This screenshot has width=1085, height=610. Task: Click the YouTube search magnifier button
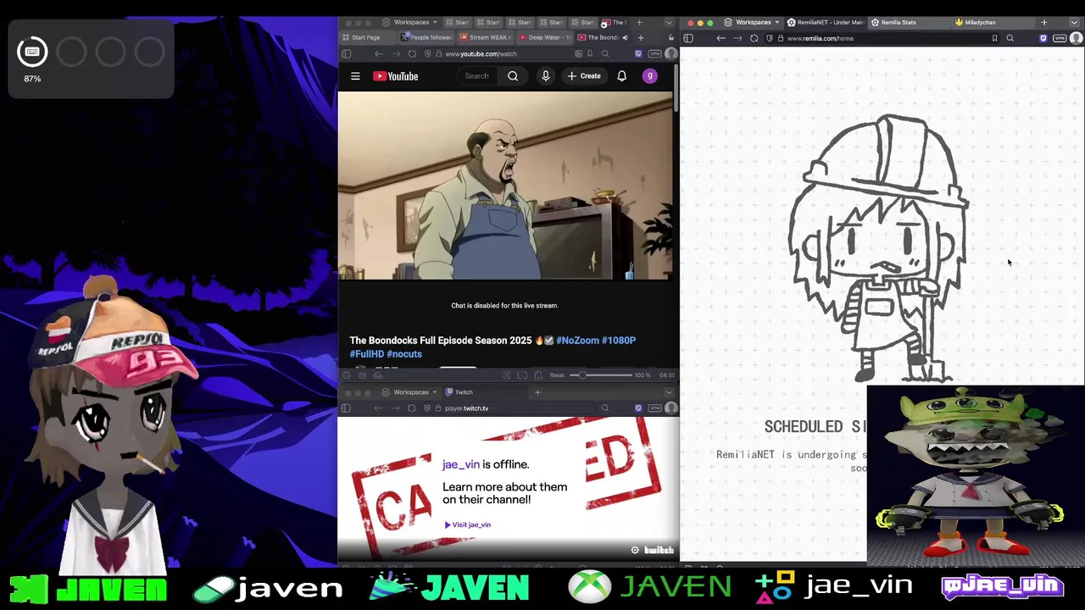(513, 76)
